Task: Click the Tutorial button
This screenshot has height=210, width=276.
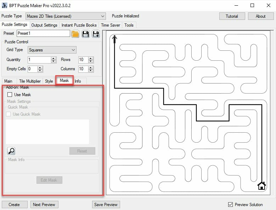Action: pos(232,16)
